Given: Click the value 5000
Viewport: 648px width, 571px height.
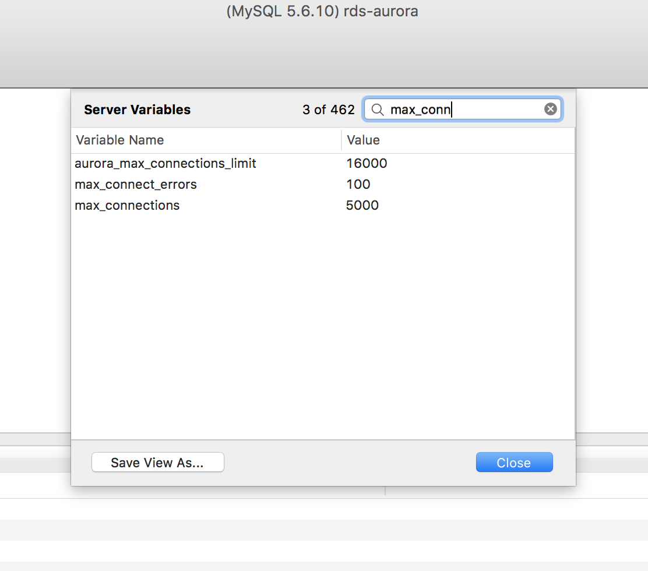Looking at the screenshot, I should [x=362, y=205].
